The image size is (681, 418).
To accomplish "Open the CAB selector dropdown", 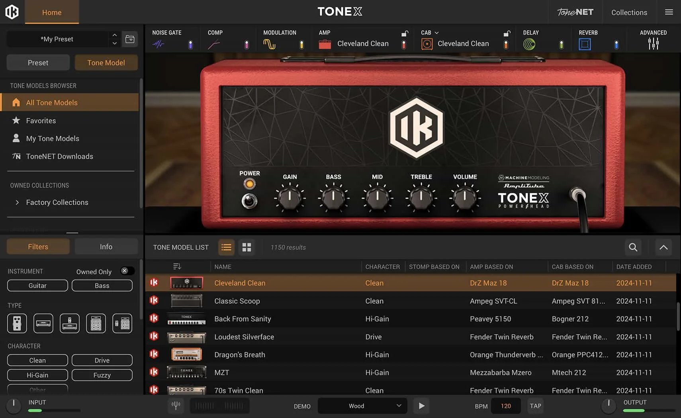I will 436,33.
